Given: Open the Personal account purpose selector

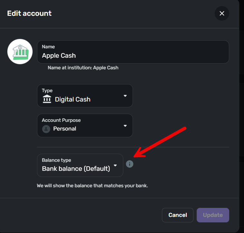Looking at the screenshot, I should (85, 126).
